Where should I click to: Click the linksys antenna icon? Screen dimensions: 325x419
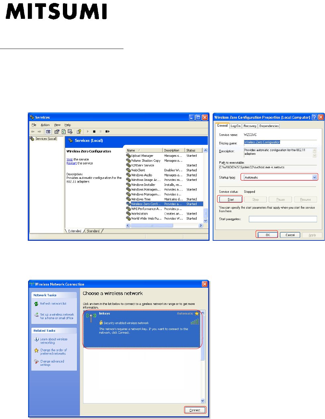tap(91, 317)
